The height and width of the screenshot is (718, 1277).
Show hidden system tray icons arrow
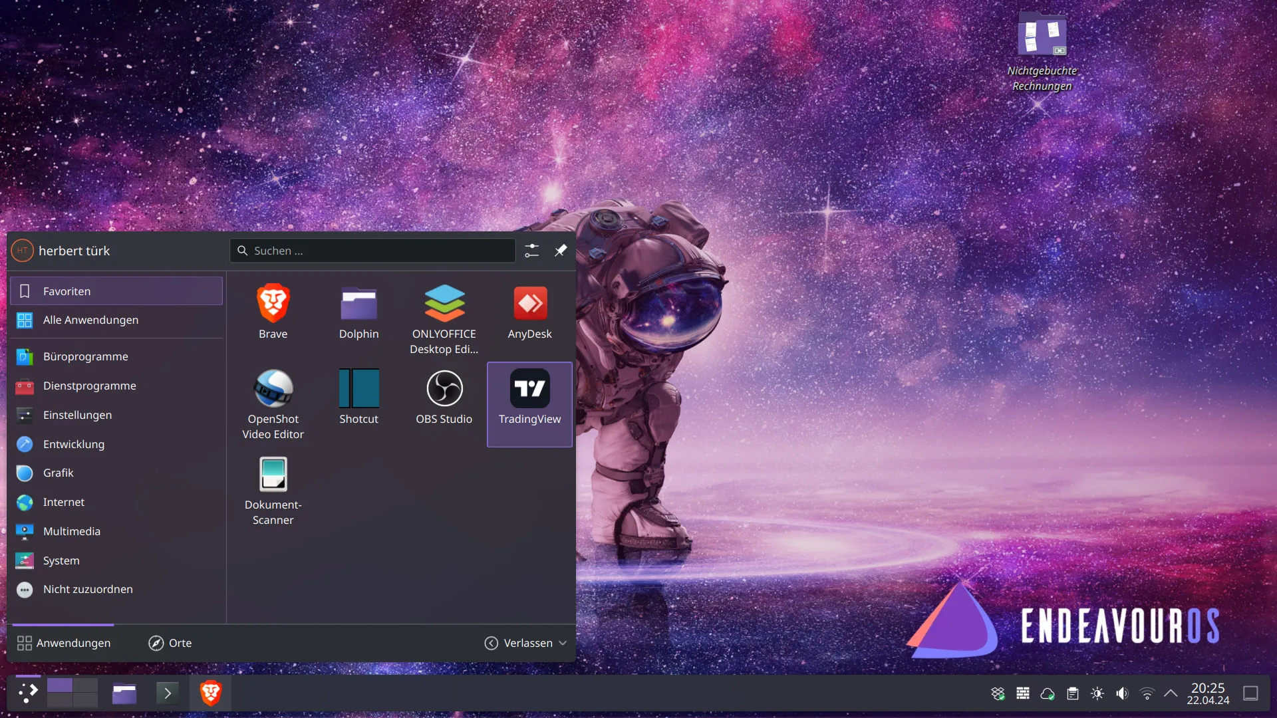(x=1171, y=693)
